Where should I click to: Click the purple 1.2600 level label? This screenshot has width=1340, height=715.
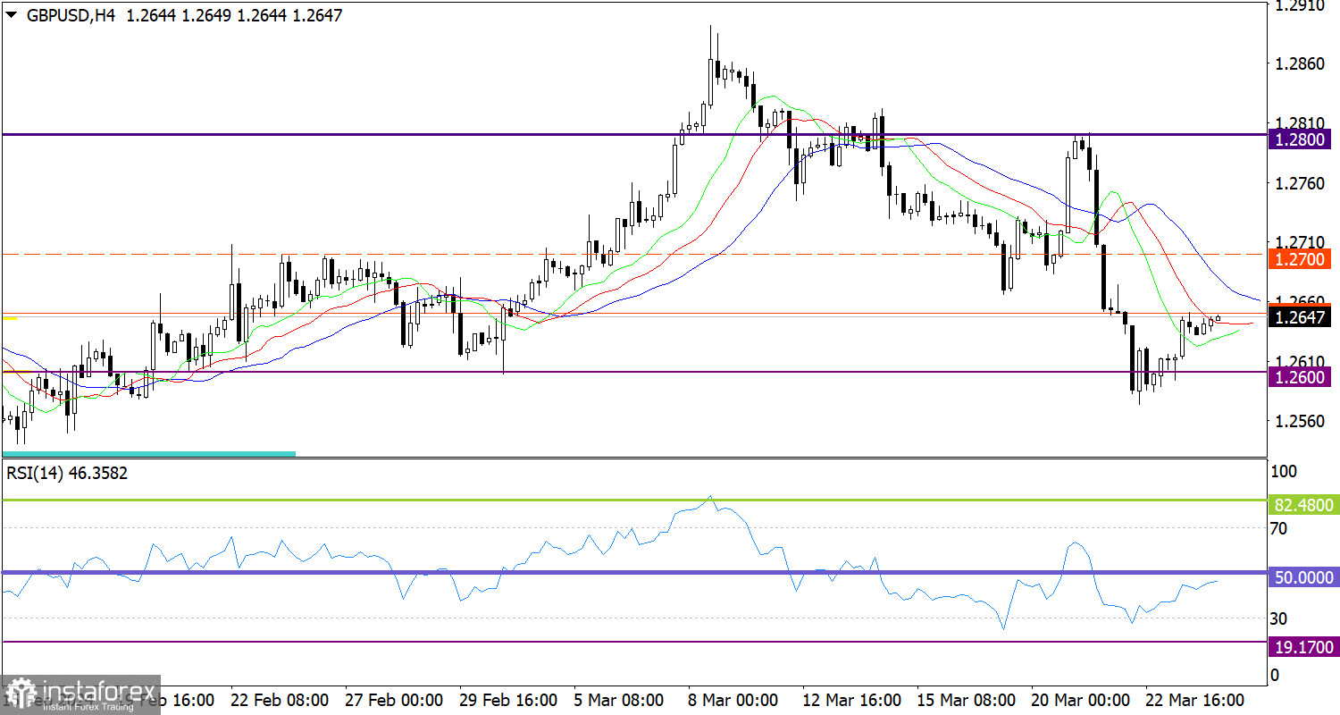(x=1301, y=377)
